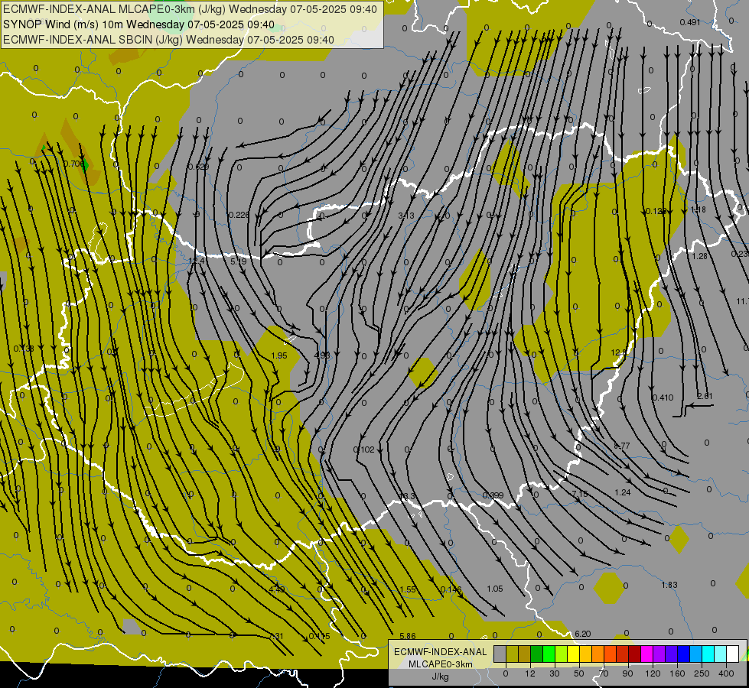Click the magenta legend swatch
This screenshot has height=688, width=749.
646,654
